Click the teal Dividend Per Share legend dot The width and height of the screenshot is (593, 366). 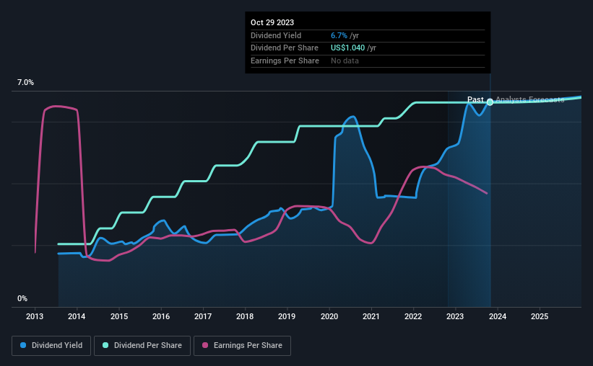[x=105, y=345]
